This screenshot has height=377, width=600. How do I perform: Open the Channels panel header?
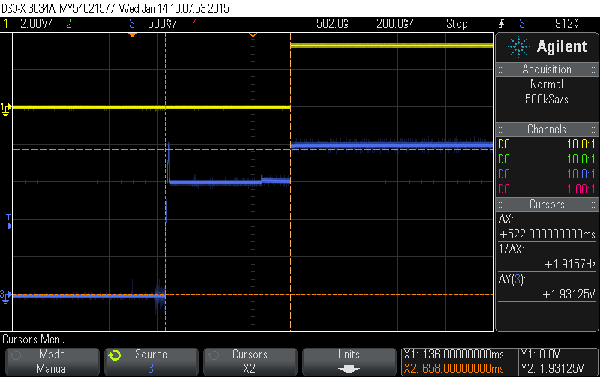[547, 129]
